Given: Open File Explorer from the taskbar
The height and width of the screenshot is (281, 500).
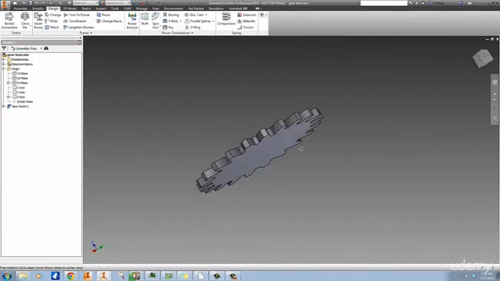Looking at the screenshot, I should (23, 276).
